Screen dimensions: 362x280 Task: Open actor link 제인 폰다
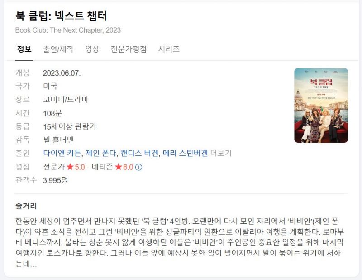click(x=100, y=153)
